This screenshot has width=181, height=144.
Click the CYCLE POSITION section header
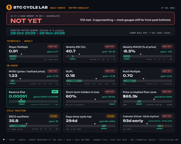pyautogui.click(x=16, y=111)
